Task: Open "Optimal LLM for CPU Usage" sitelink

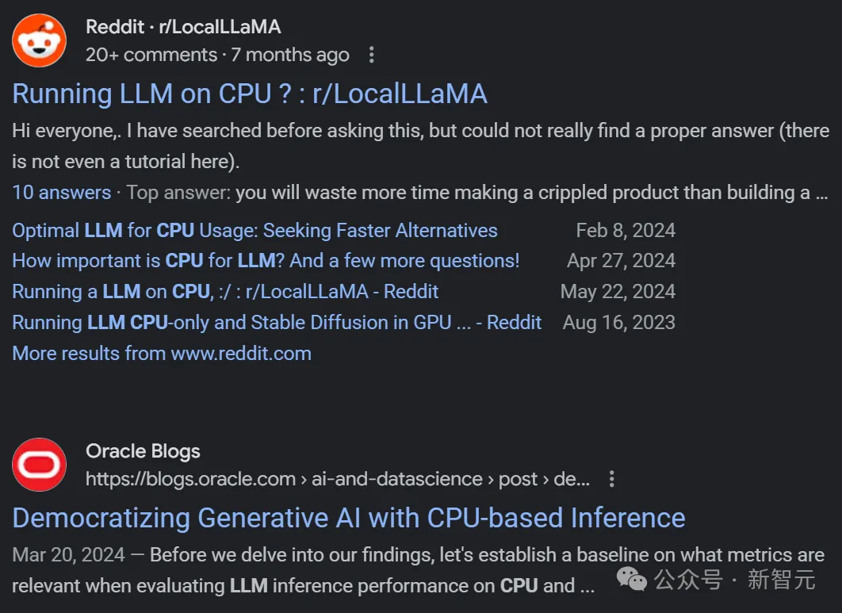Action: 255,231
